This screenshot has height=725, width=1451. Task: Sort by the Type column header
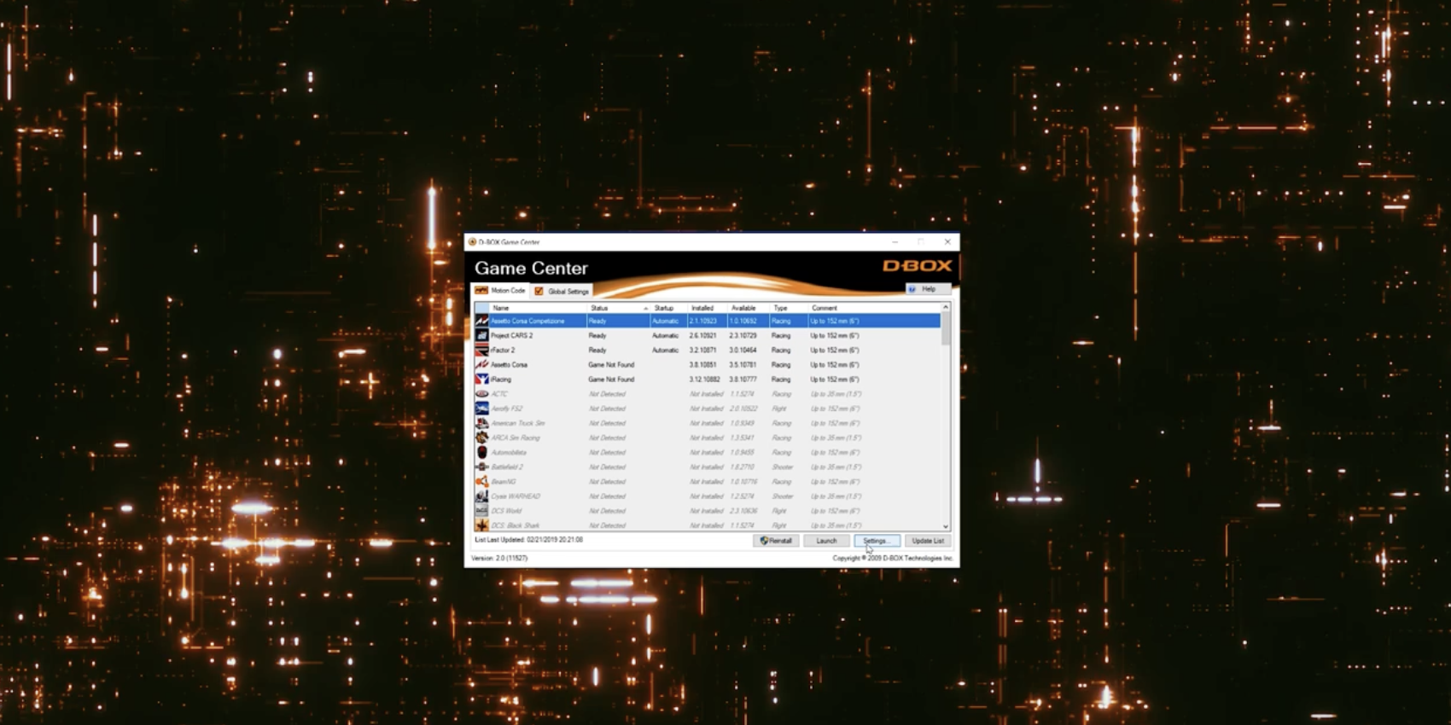tap(780, 308)
